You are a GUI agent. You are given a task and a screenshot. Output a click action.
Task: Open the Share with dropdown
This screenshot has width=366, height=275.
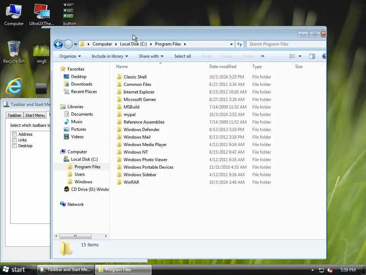pos(151,56)
